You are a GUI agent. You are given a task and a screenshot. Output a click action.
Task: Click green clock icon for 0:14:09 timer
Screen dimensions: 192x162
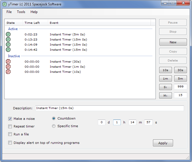[x=8, y=44]
